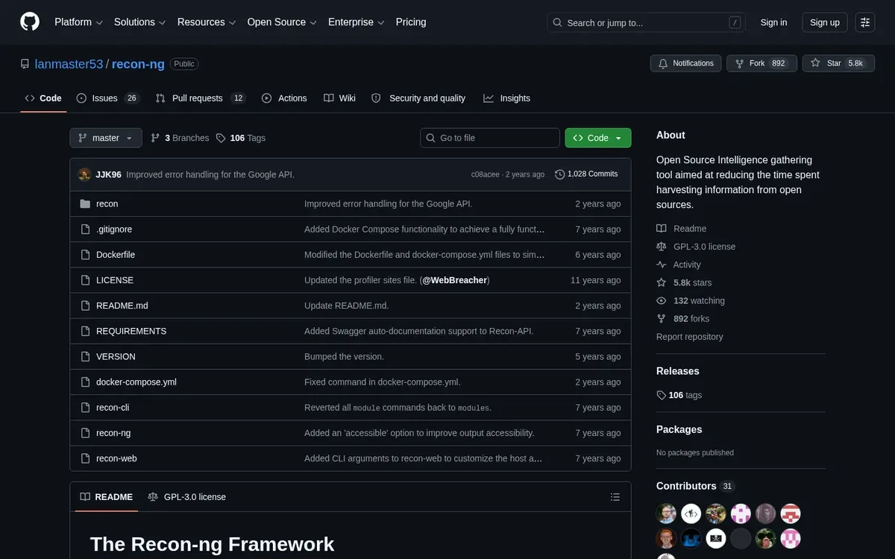The width and height of the screenshot is (895, 559).
Task: Open 106 tags under Releases
Action: 679,395
